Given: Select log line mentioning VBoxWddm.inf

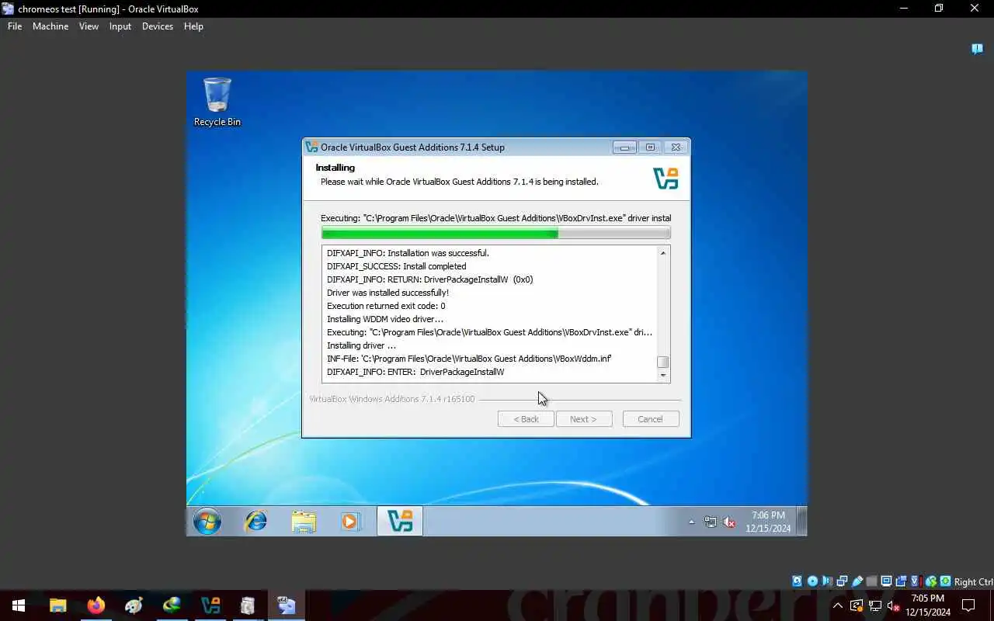Looking at the screenshot, I should pyautogui.click(x=469, y=359).
